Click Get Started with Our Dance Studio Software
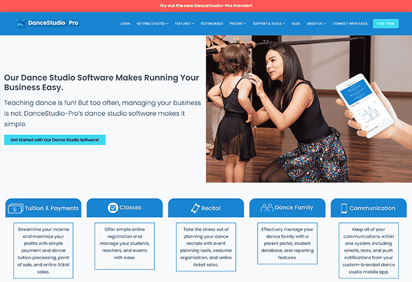Viewport: 412px width, 282px height. [x=55, y=140]
